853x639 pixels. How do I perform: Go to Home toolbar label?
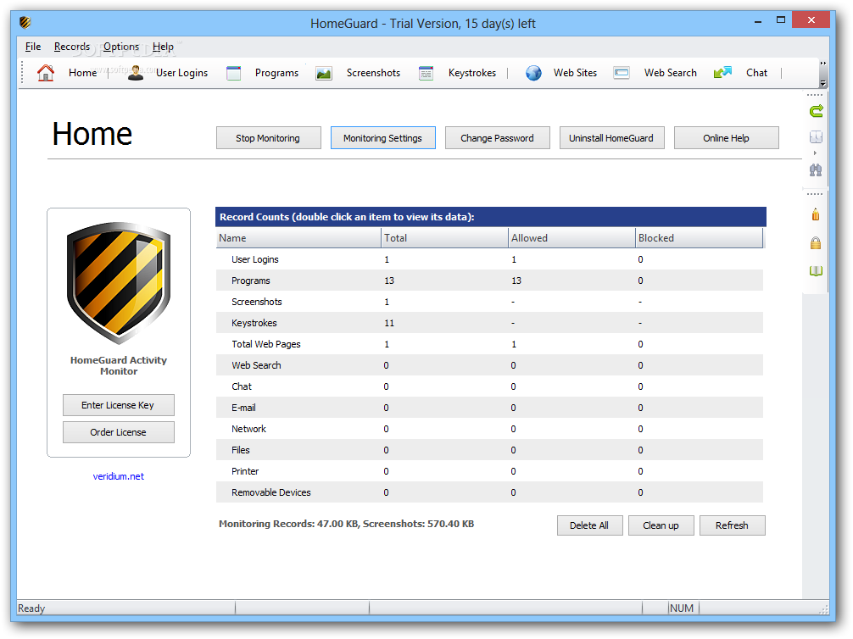pos(83,73)
